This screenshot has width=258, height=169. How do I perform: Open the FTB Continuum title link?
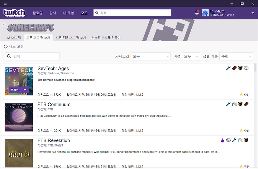click(x=54, y=105)
